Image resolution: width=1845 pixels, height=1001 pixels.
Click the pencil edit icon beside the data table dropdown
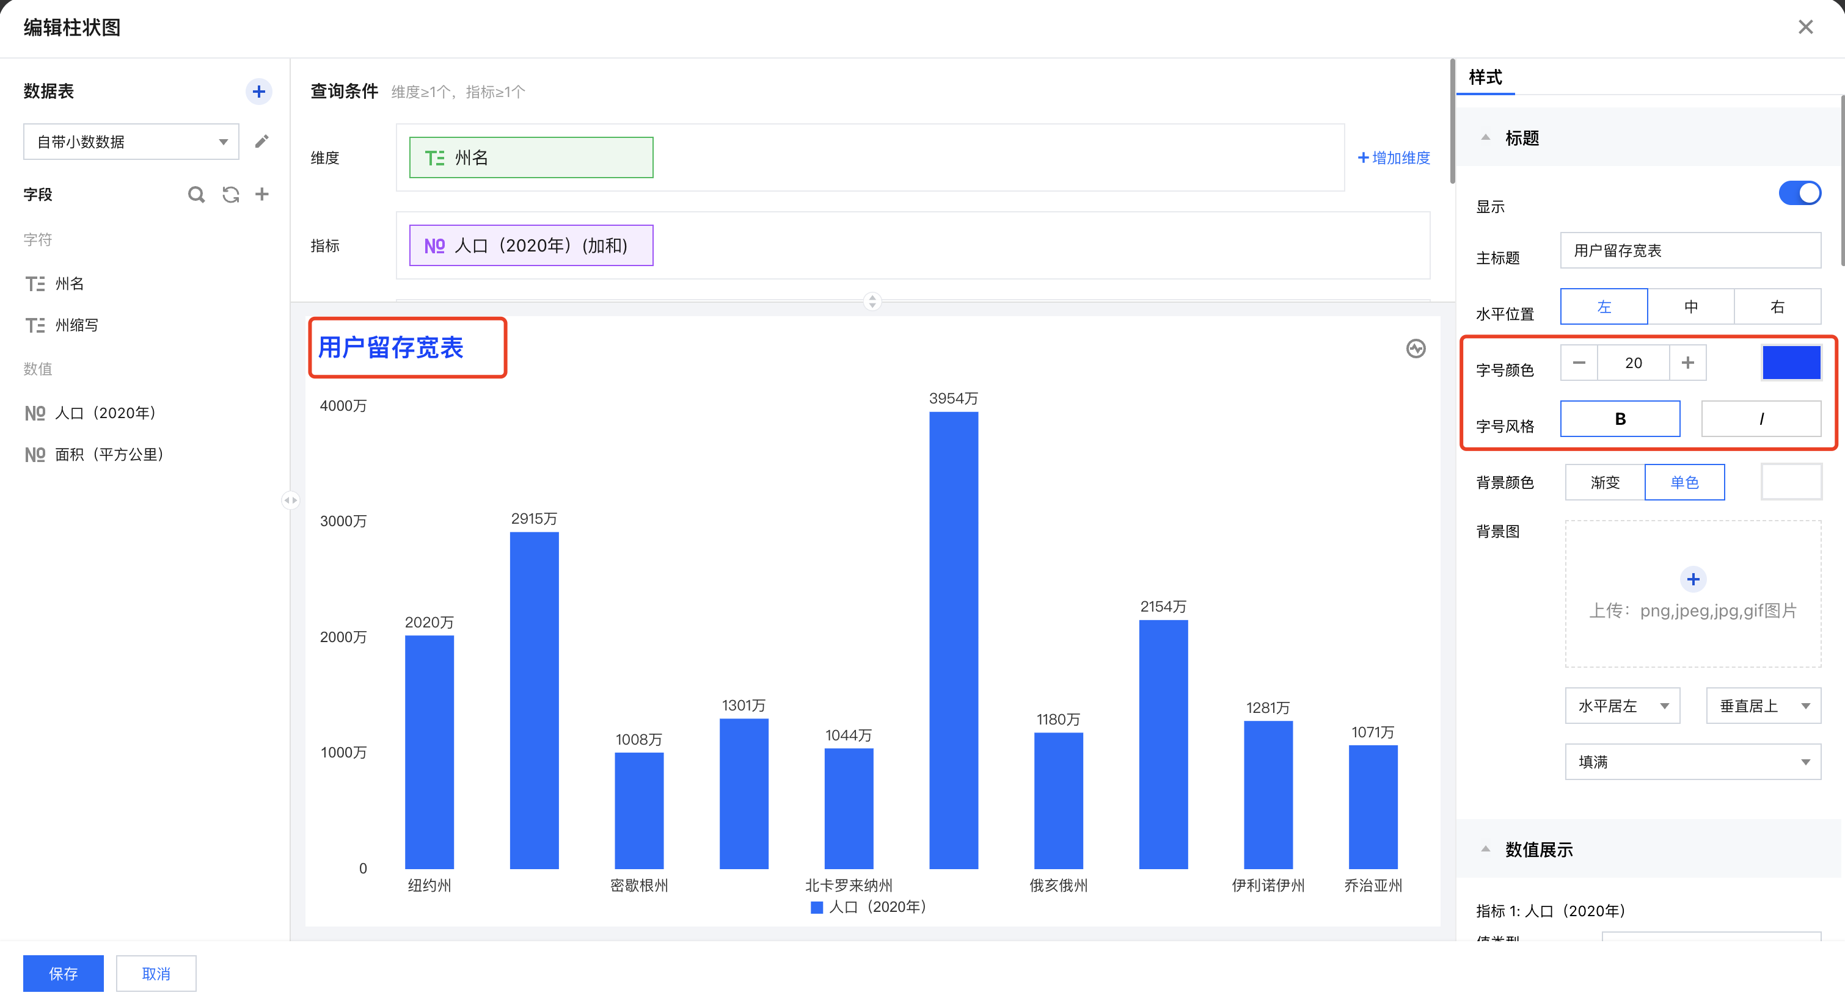click(261, 141)
